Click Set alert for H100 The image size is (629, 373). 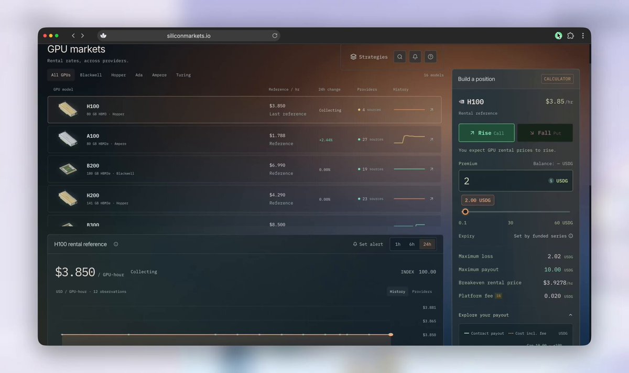click(368, 244)
